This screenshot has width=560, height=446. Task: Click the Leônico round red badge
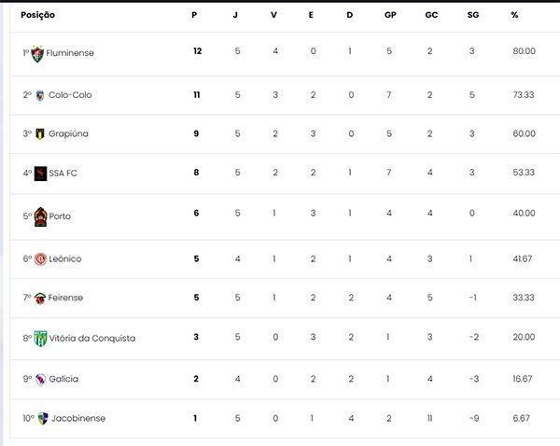[x=40, y=258]
